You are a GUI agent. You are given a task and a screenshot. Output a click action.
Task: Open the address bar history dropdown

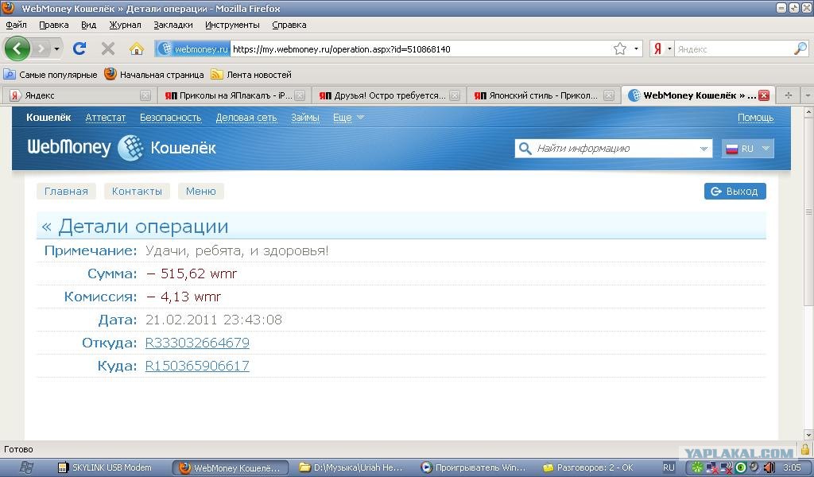636,48
